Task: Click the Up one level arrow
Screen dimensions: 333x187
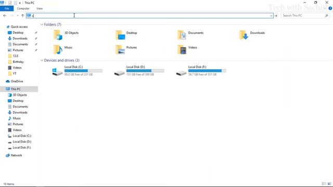Action: click(22, 16)
